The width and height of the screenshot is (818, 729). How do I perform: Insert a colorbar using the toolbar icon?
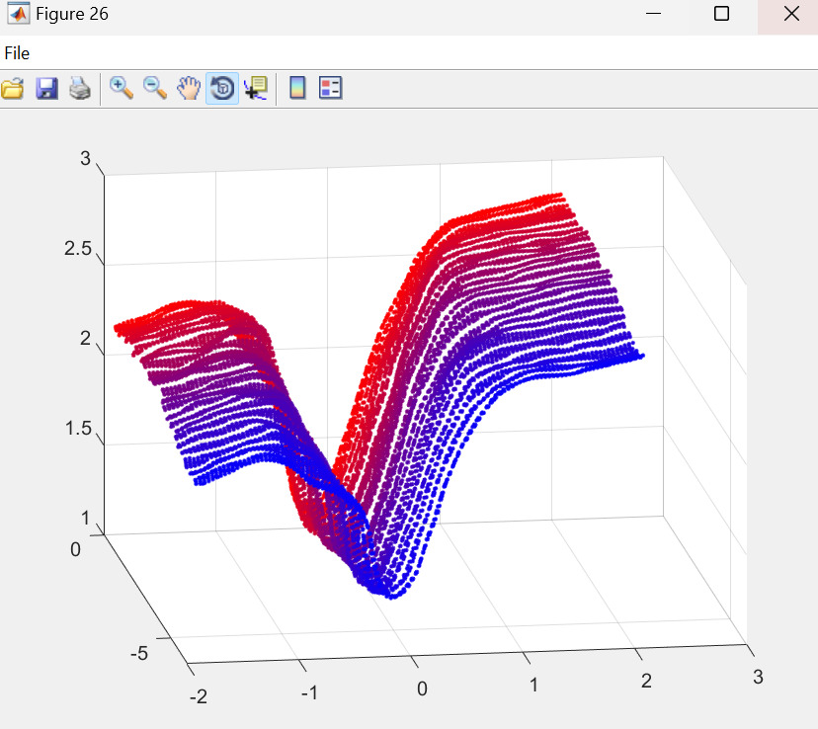click(x=297, y=89)
